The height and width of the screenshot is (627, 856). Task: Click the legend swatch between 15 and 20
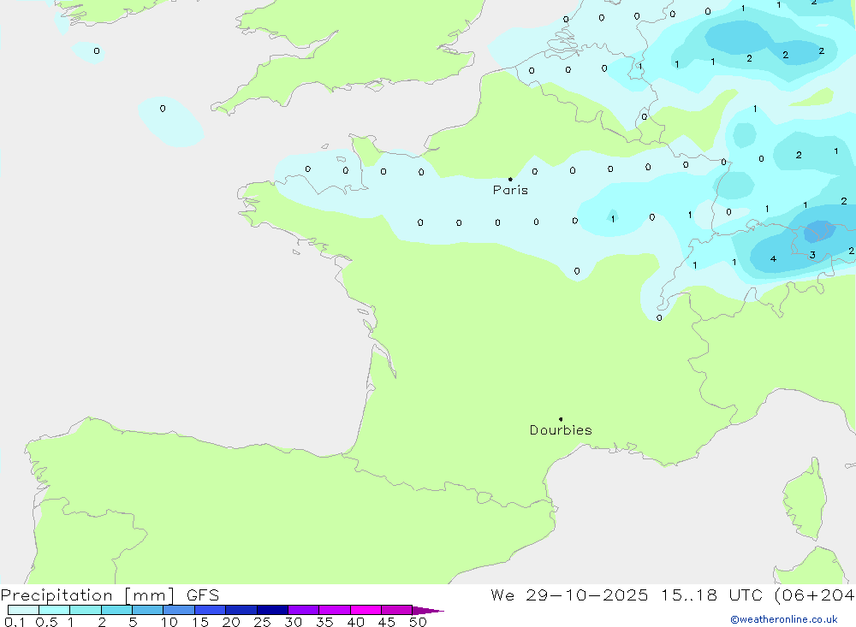point(211,610)
